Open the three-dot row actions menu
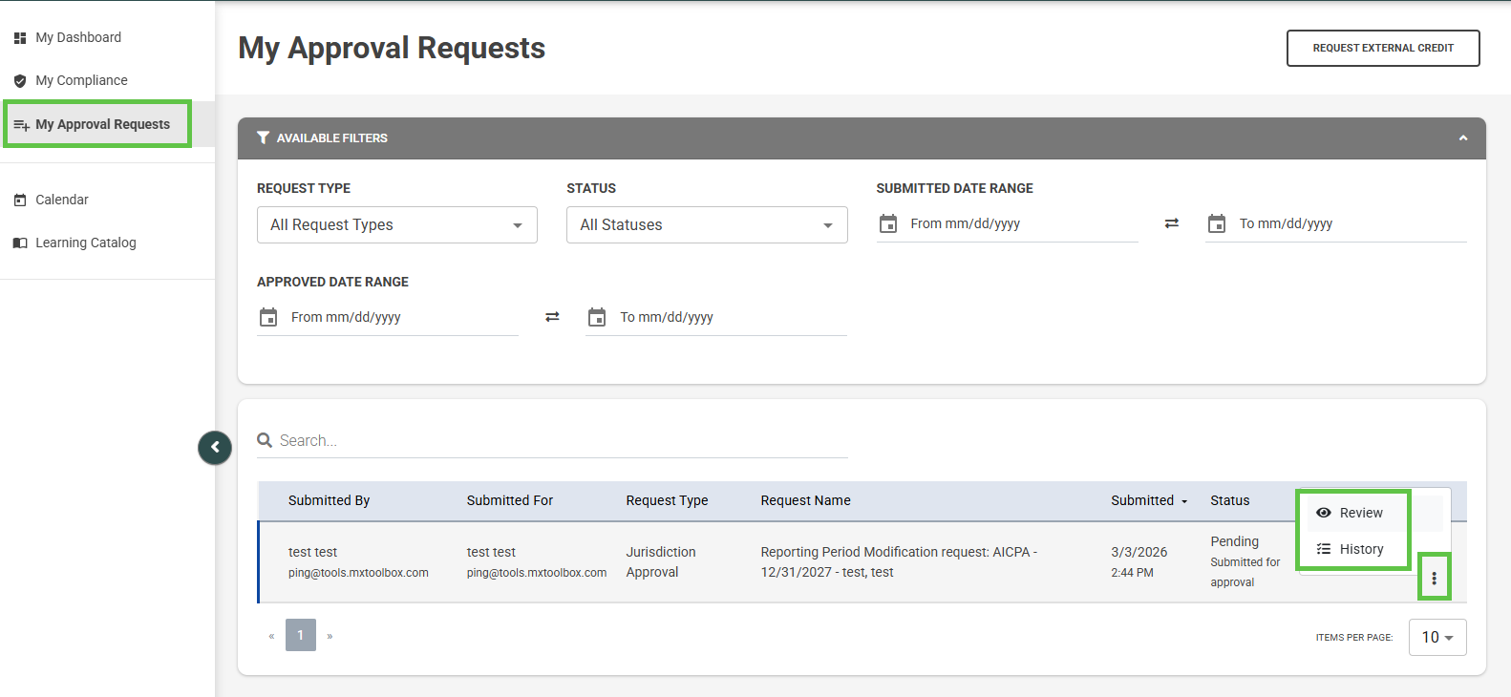Image resolution: width=1511 pixels, height=697 pixels. (x=1434, y=578)
